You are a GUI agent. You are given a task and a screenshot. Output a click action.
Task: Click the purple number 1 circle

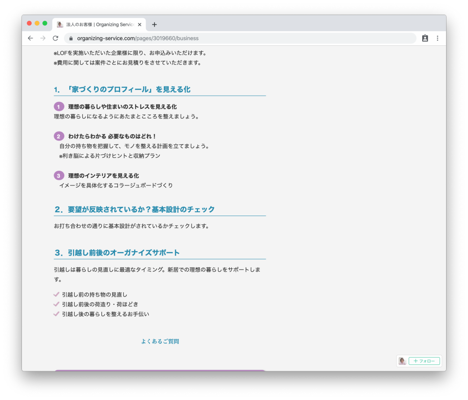[x=59, y=107]
